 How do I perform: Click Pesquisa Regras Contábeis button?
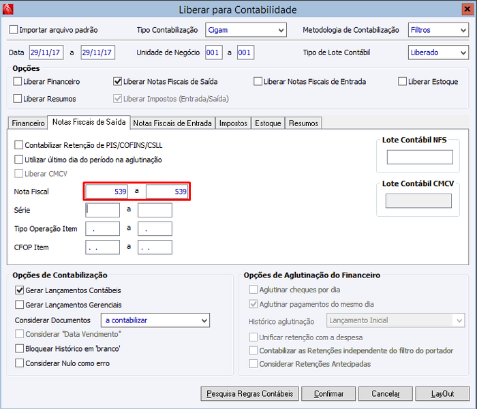(x=250, y=394)
